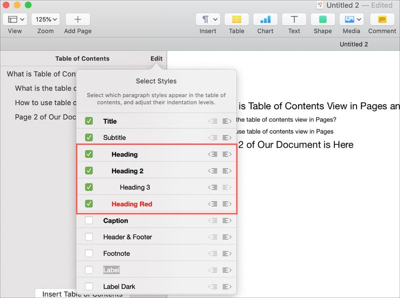Click the Heading Red style name
This screenshot has width=400, height=298.
pyautogui.click(x=132, y=204)
